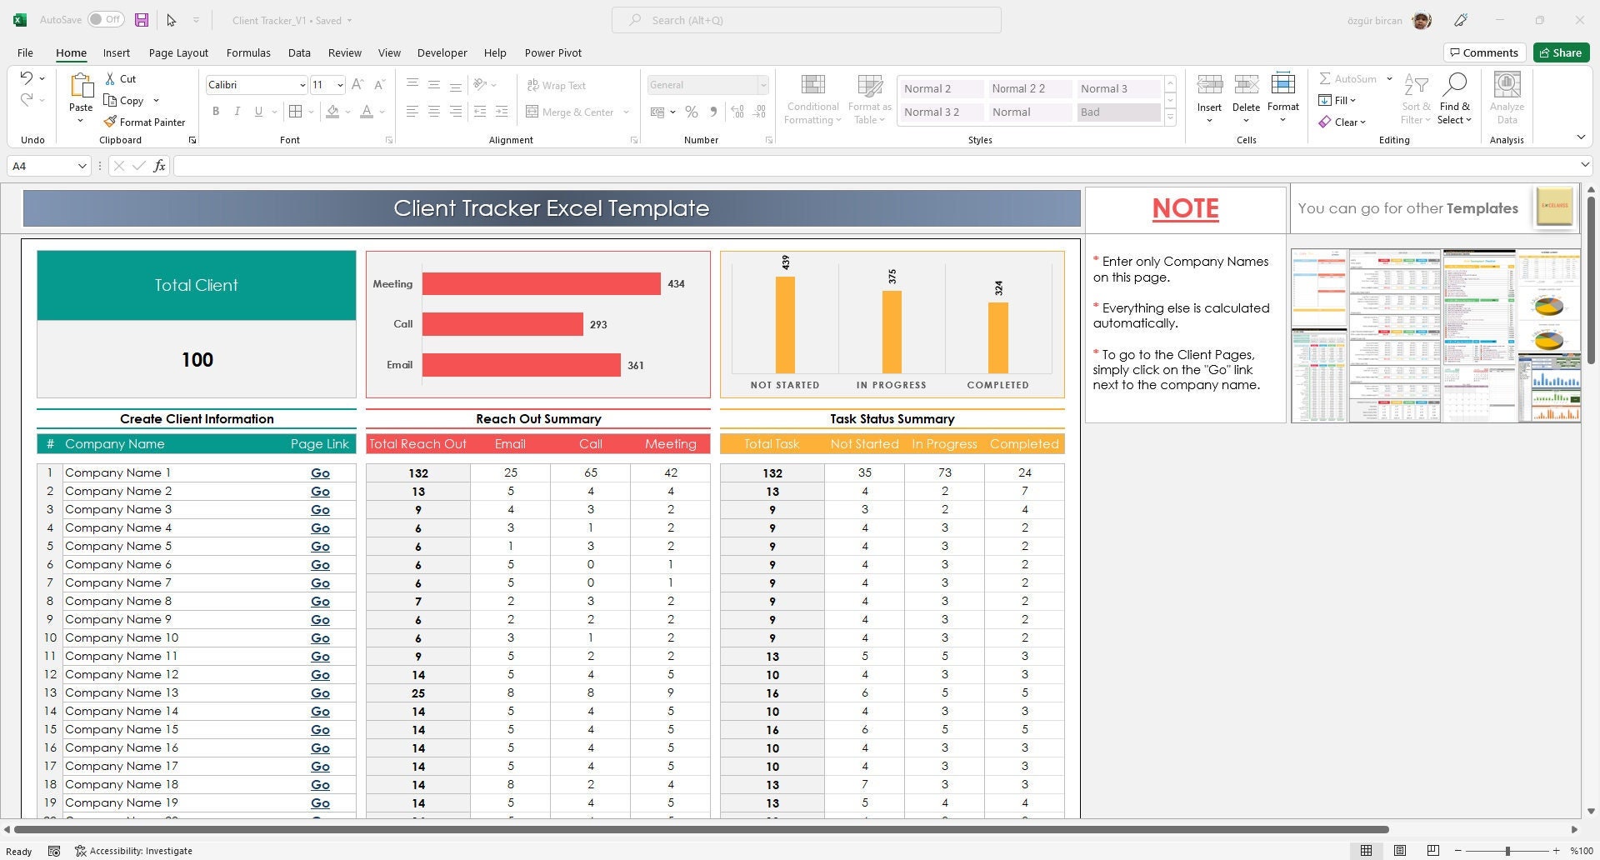Click the Insert Function fx icon
This screenshot has width=1600, height=860.
[159, 166]
